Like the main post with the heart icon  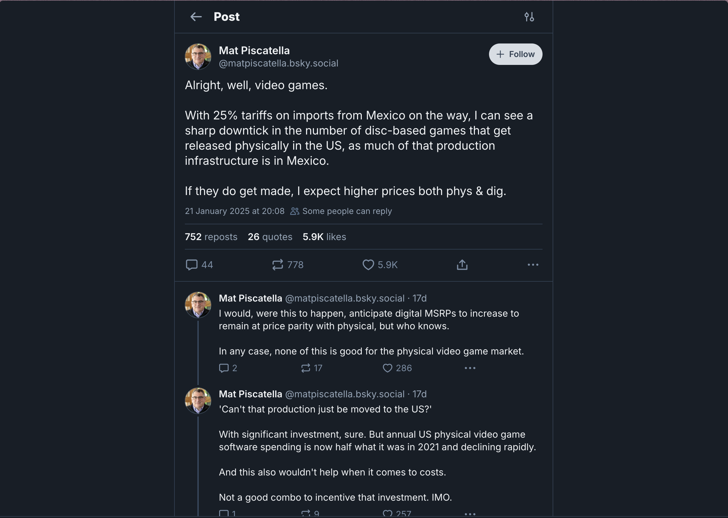[x=368, y=264]
